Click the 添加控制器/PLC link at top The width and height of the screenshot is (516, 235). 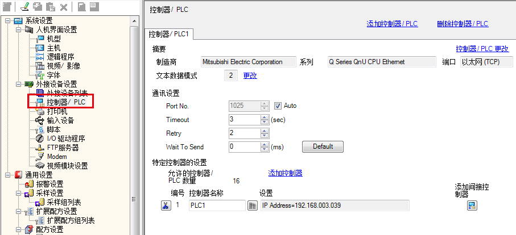click(x=392, y=24)
